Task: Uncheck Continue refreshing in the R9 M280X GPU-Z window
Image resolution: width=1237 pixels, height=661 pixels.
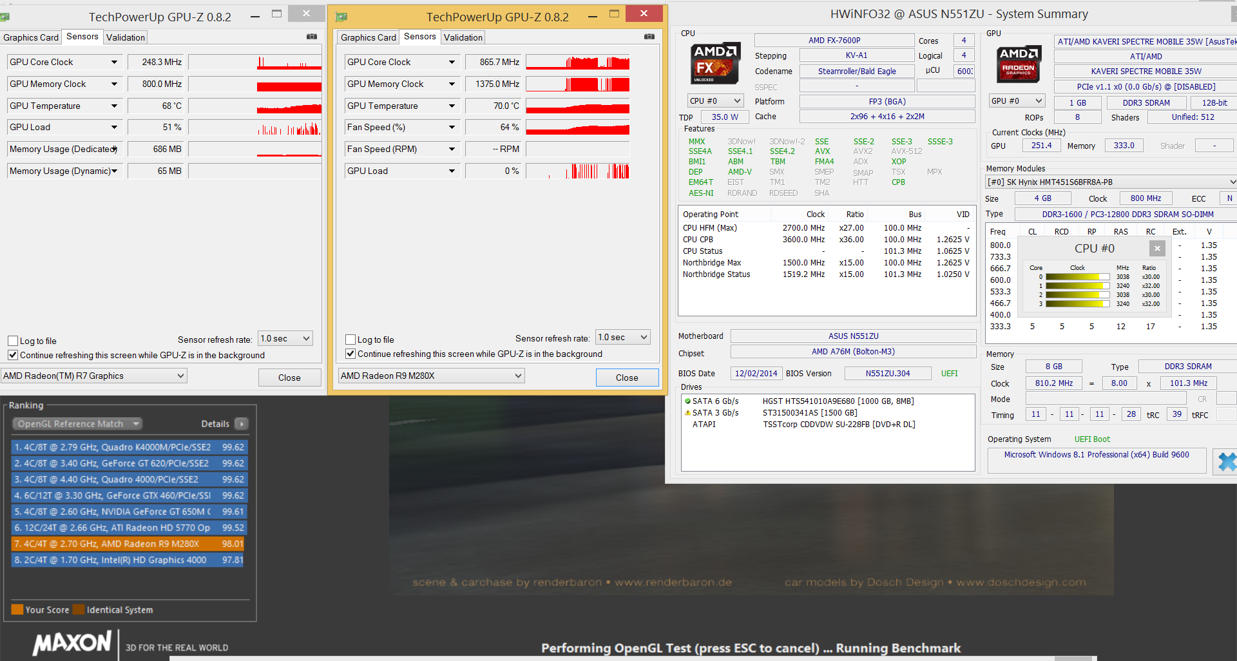Action: [350, 354]
